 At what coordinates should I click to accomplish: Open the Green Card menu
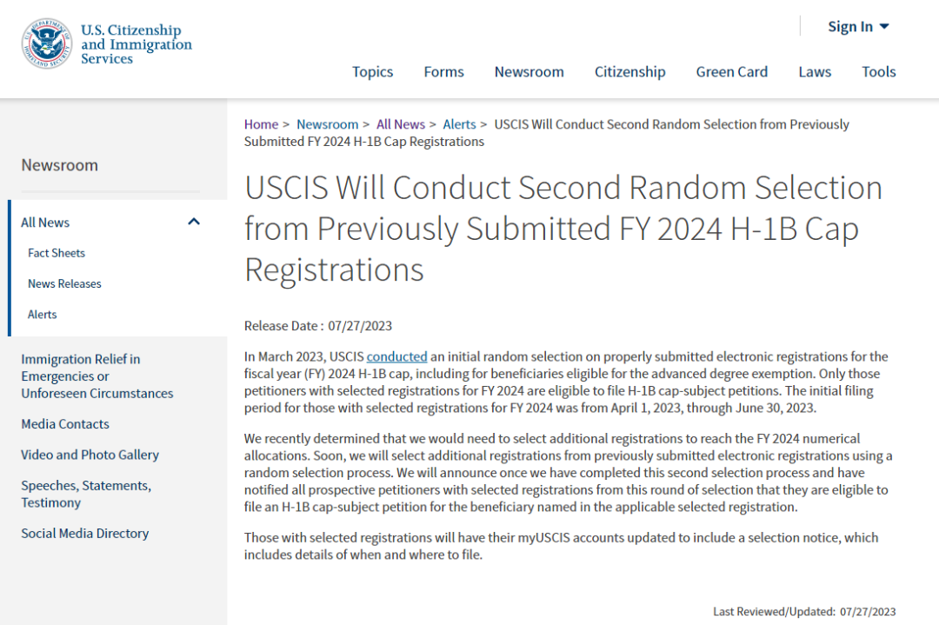732,72
